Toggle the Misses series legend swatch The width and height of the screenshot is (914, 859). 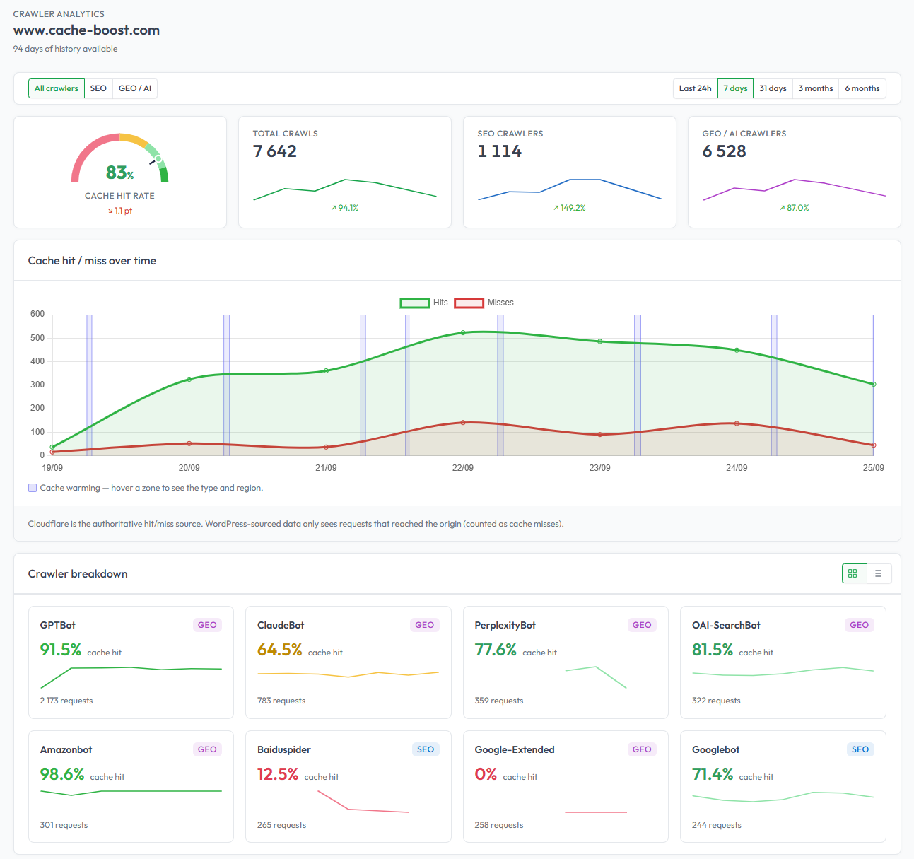[x=469, y=303]
